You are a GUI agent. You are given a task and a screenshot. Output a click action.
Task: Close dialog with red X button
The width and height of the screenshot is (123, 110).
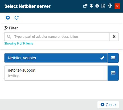click(x=117, y=6)
